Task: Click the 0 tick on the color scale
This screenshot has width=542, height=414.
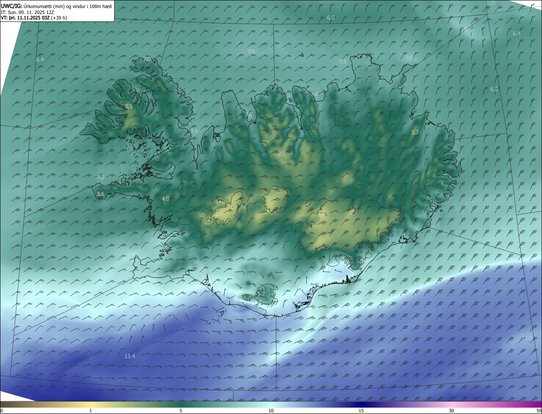Action: point(2,411)
